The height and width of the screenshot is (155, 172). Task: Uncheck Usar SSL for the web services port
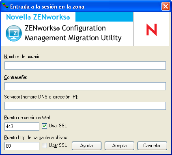coord(44,126)
